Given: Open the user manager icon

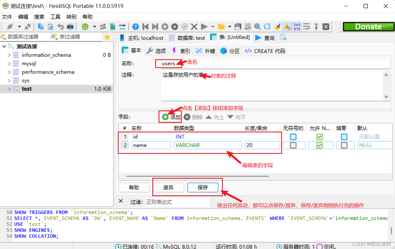Looking at the screenshot, I should (103, 27).
